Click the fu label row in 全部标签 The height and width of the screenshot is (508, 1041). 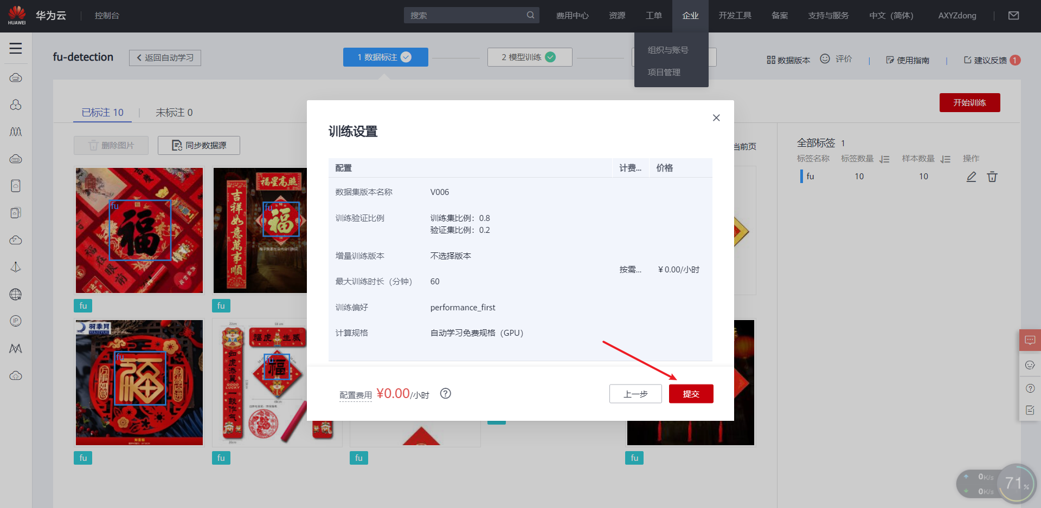click(899, 177)
